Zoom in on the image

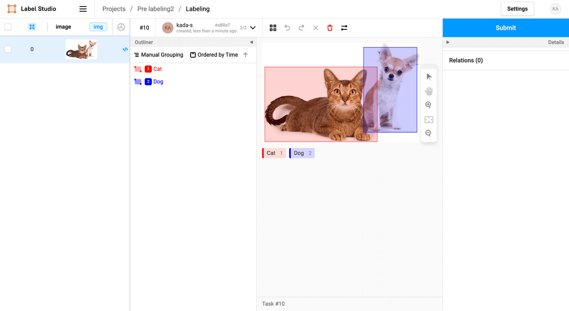[x=428, y=105]
